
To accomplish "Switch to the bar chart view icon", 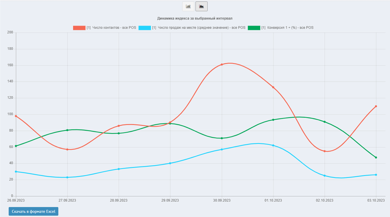I will click(x=188, y=6).
